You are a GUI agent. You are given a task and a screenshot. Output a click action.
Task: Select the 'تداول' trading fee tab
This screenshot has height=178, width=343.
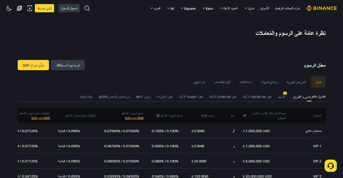pyautogui.click(x=318, y=82)
